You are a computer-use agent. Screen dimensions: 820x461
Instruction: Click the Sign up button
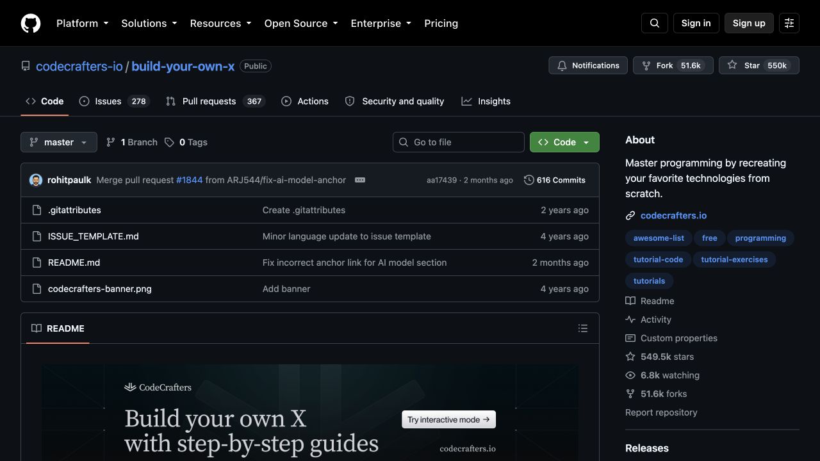point(749,23)
